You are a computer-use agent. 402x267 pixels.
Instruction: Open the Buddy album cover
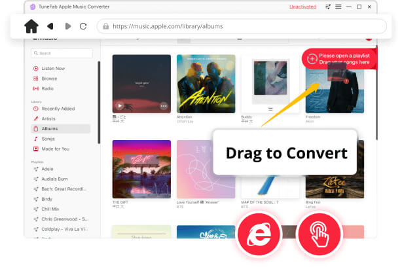(x=270, y=84)
